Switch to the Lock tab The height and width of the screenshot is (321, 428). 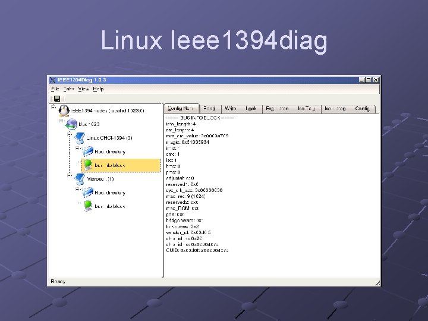click(251, 109)
